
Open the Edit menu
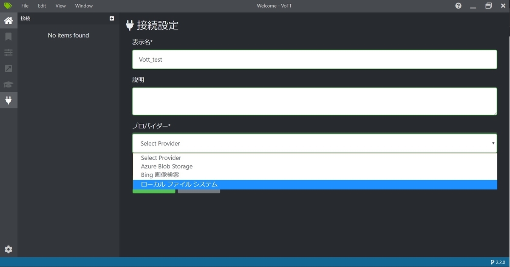coord(41,6)
